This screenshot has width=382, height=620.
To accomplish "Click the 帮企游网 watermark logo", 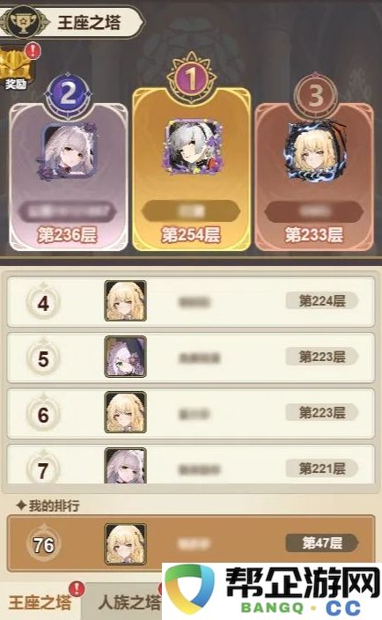I will [272, 591].
